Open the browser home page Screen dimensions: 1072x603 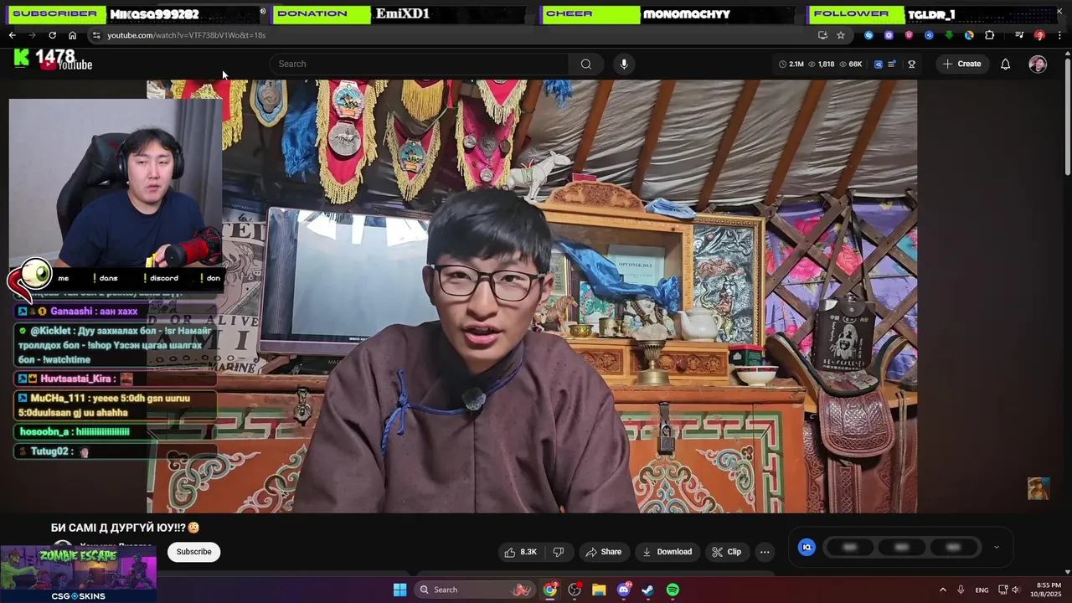pos(72,35)
